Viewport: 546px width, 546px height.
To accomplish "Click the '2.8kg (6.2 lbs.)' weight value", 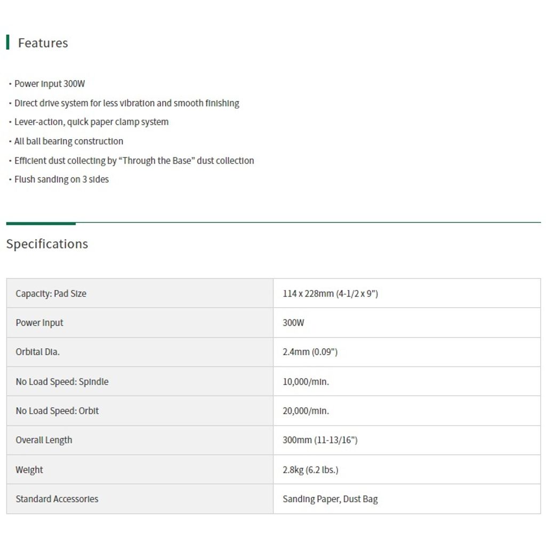I will point(310,470).
